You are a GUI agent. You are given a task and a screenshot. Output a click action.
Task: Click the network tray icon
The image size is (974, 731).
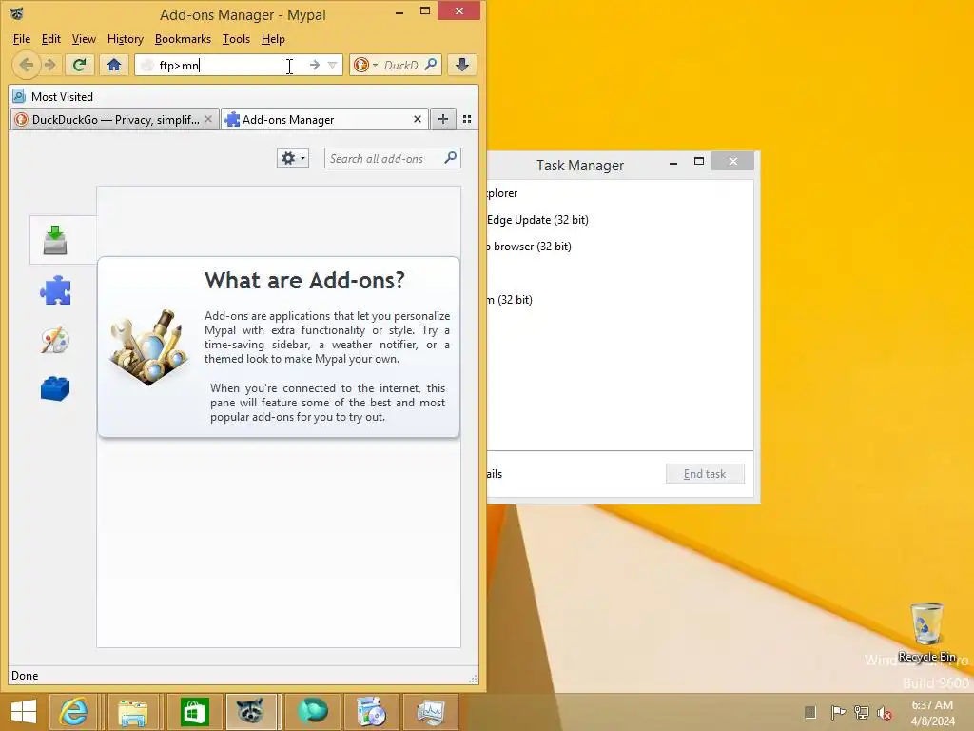[861, 713]
